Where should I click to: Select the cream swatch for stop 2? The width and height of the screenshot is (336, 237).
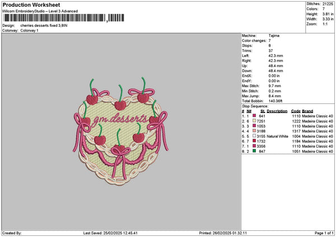tap(254, 120)
